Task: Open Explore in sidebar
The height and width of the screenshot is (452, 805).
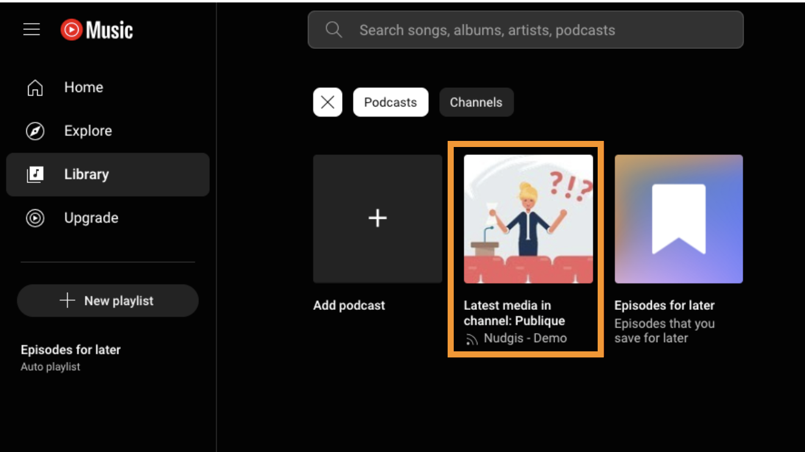Action: (108, 131)
